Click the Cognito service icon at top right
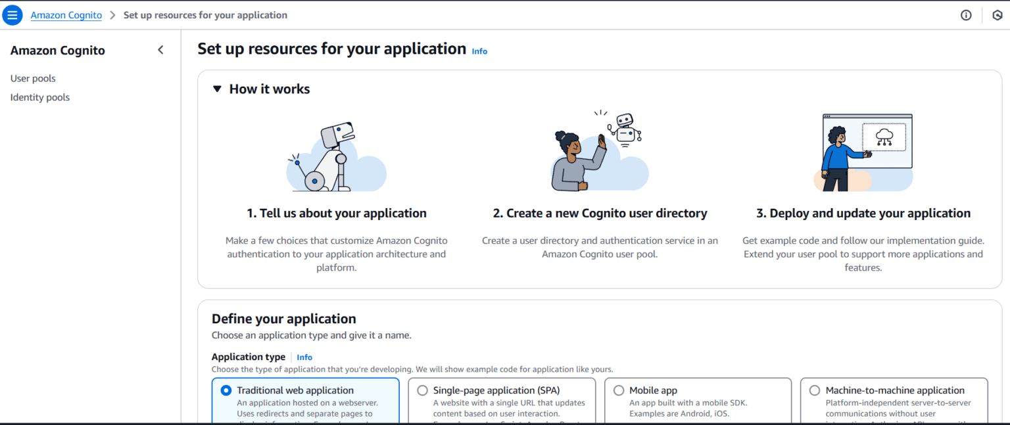 [x=998, y=14]
